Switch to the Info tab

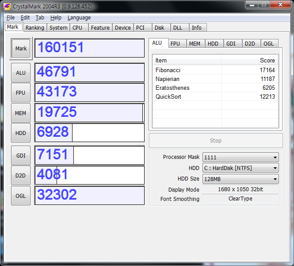[x=198, y=27]
